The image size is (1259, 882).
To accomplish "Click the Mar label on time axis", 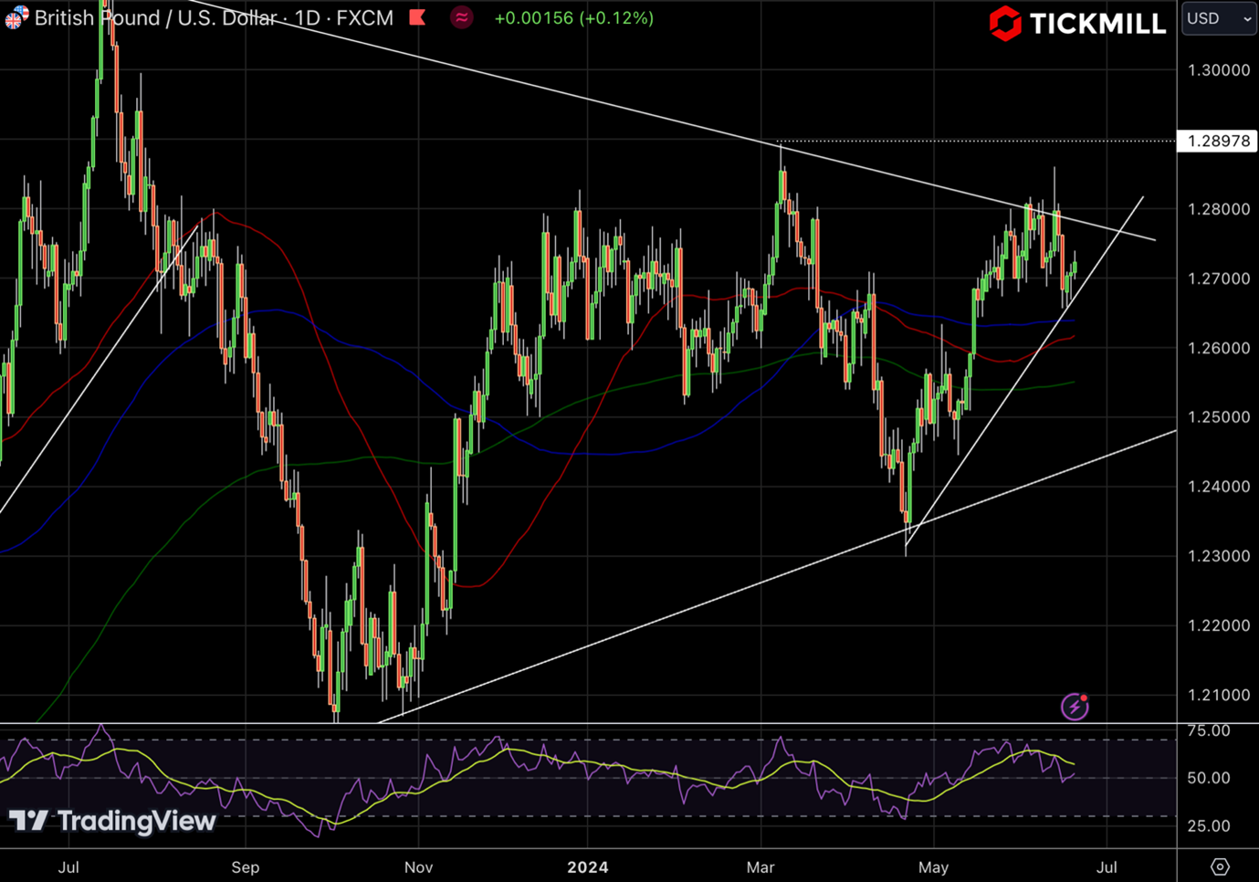I will [761, 866].
